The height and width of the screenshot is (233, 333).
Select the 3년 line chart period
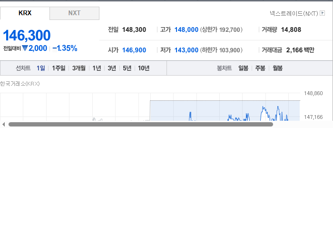coord(112,68)
